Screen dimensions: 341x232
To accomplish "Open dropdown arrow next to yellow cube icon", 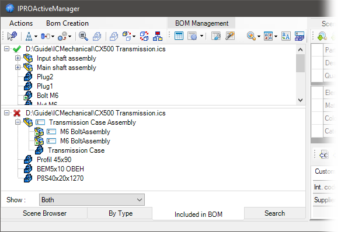I will point(134,37).
